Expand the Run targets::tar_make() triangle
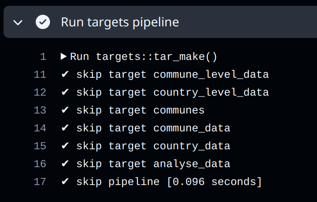Screen dimensions: 317x202 tap(63, 56)
